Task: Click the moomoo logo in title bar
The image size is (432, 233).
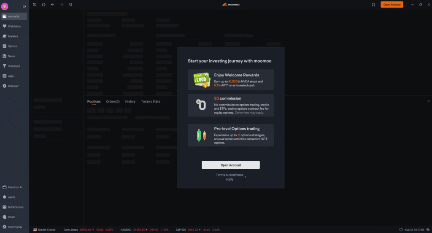Action: pyautogui.click(x=231, y=4)
